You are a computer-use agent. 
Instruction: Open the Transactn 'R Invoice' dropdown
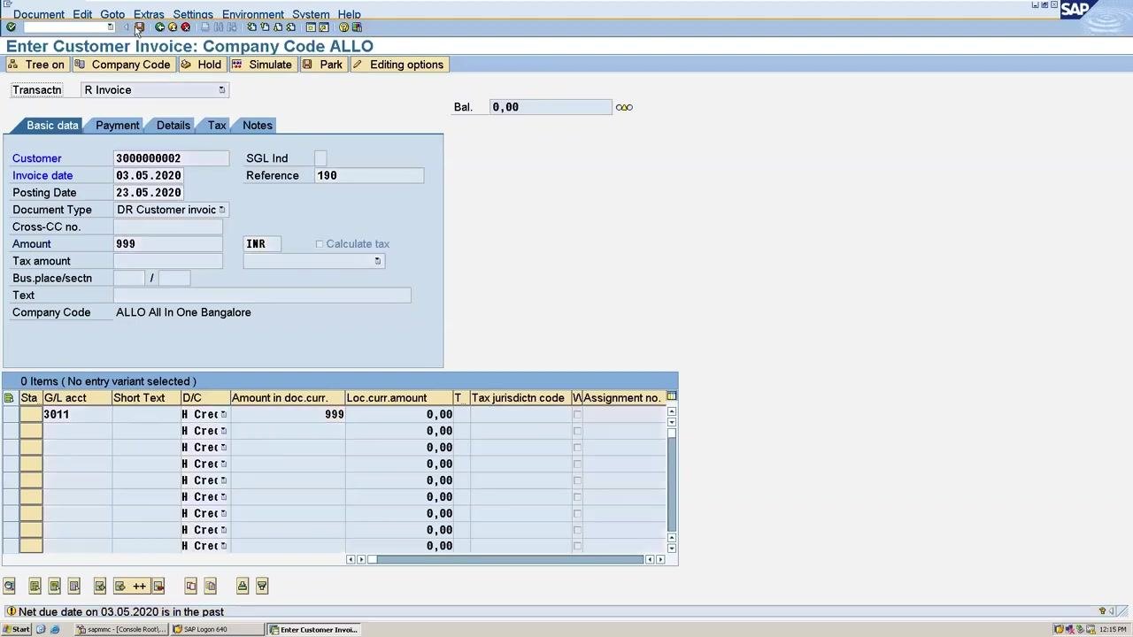coord(221,90)
